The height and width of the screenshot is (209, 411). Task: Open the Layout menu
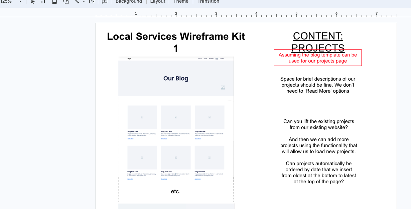pyautogui.click(x=158, y=2)
